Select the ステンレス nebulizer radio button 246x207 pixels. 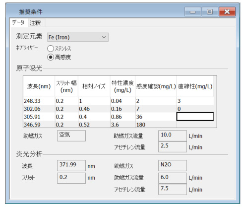(x=51, y=49)
